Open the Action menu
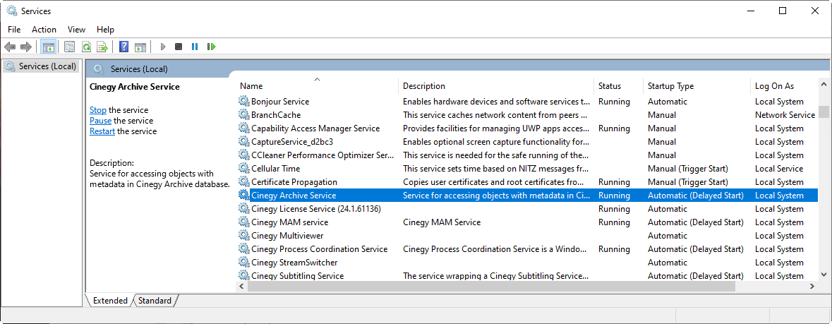This screenshot has width=832, height=324. (44, 30)
